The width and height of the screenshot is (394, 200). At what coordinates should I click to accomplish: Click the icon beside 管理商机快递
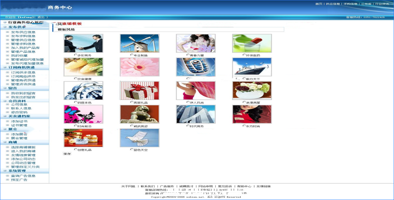click(x=8, y=80)
